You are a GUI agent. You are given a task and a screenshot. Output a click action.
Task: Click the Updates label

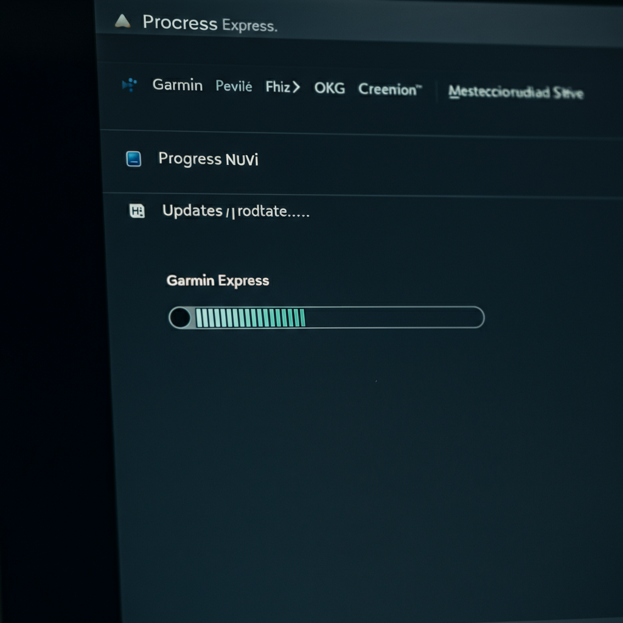coord(192,211)
